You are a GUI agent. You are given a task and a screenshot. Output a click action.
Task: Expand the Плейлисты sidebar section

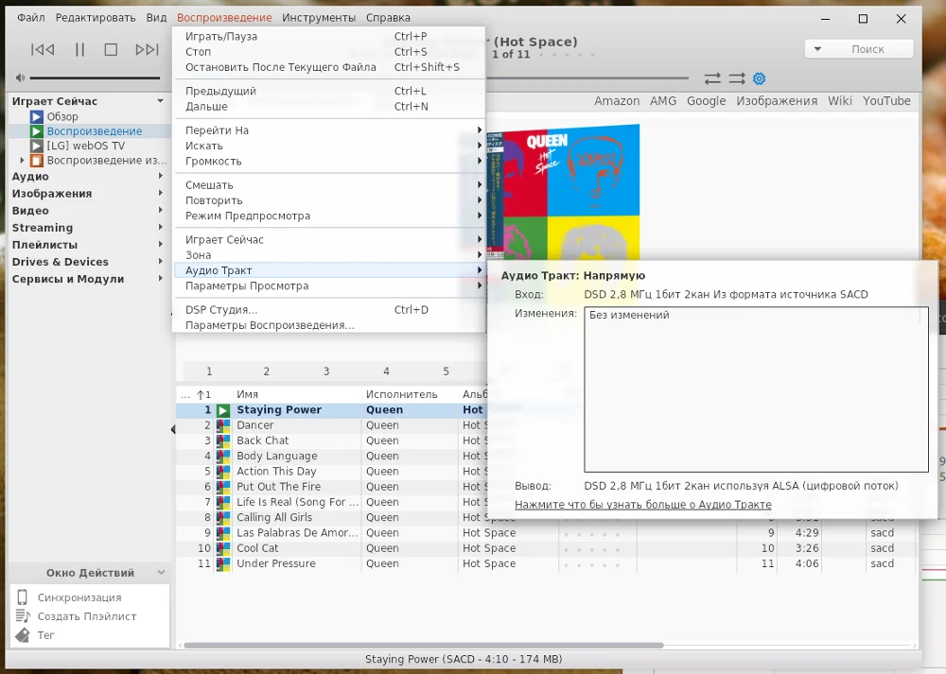coord(161,244)
